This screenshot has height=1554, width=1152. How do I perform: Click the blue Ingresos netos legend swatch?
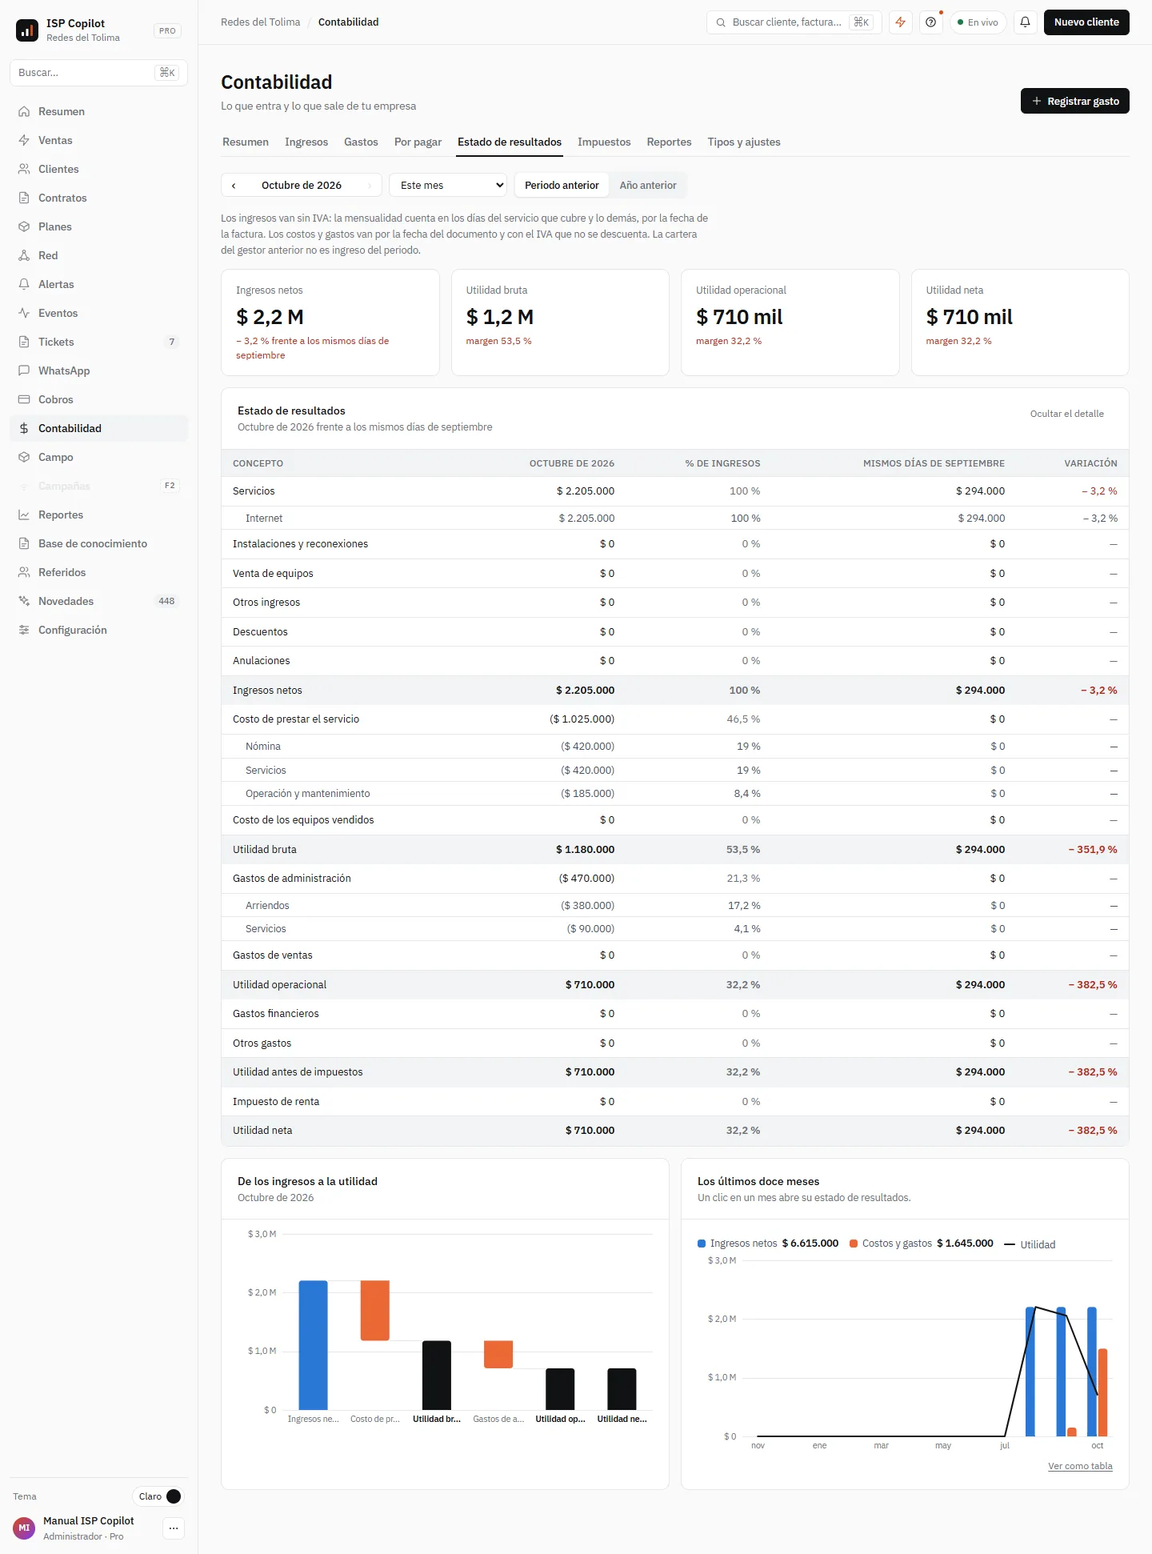[702, 1244]
